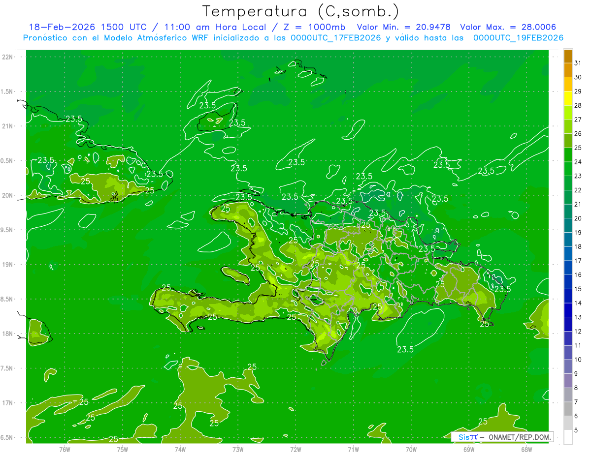Click the title "Temperatura (C,somb.)"
The width and height of the screenshot is (591, 456).
coord(301,11)
